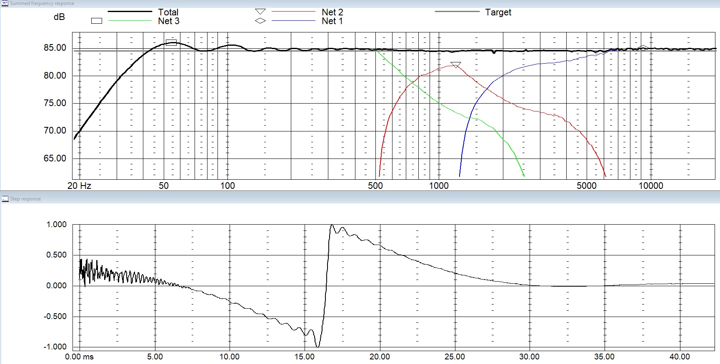This screenshot has height=364, width=720.
Task: Click the red Net 2 legend line
Action: pyautogui.click(x=293, y=12)
